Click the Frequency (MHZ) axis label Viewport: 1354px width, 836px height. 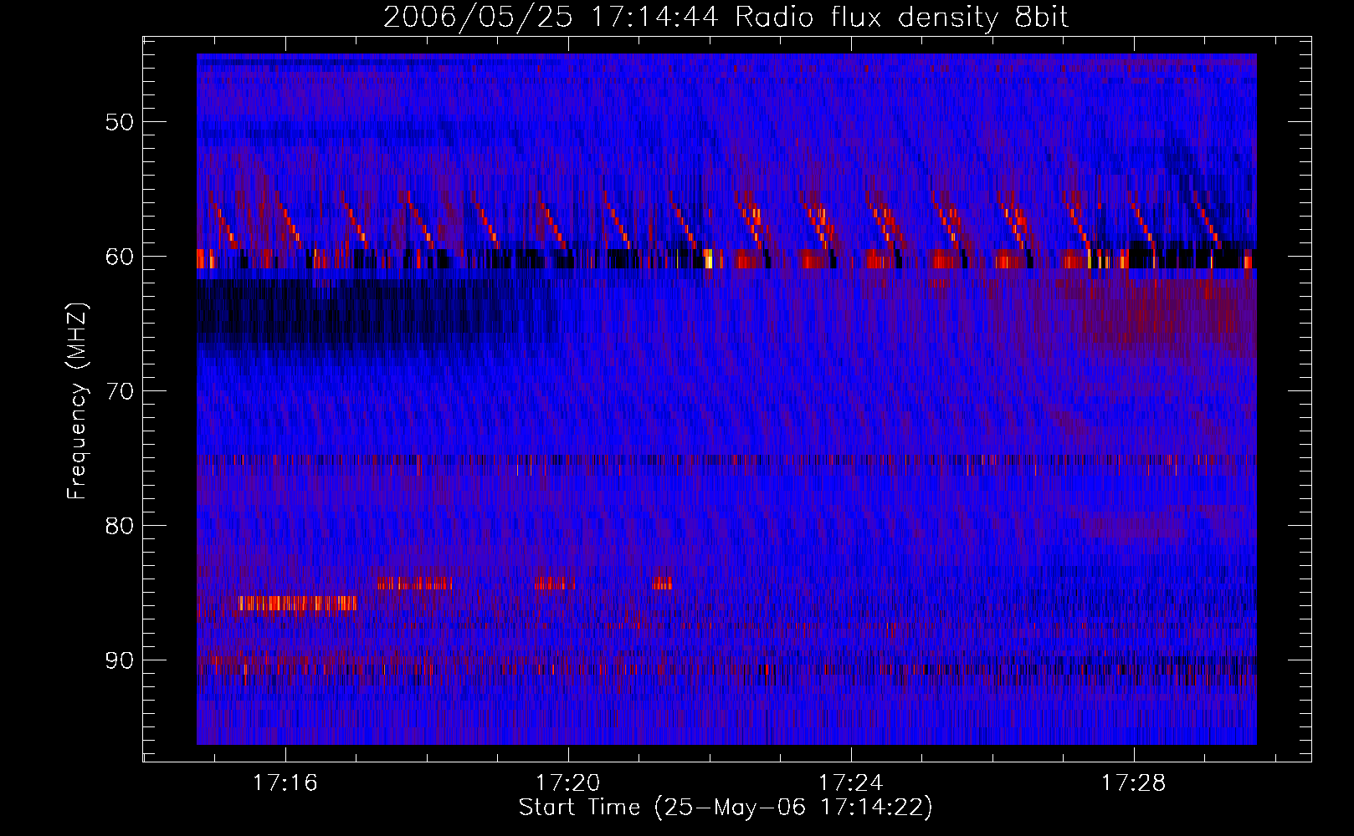point(76,401)
